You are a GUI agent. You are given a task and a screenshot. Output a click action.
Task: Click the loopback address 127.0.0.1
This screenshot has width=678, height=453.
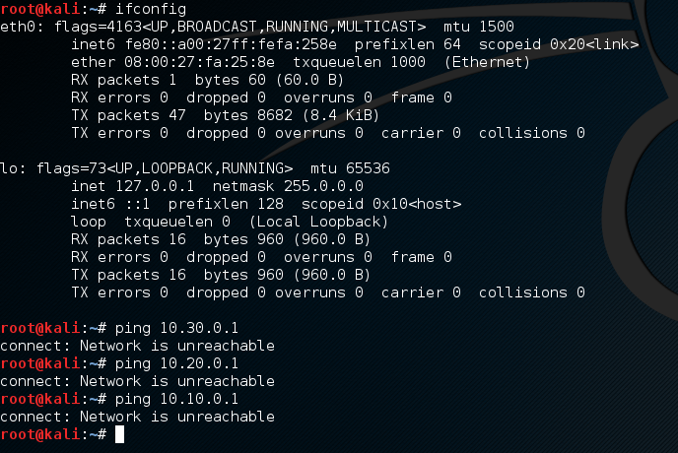[x=155, y=186]
